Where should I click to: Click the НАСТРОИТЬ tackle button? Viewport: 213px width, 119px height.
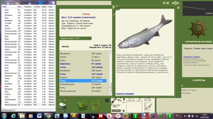116,111
